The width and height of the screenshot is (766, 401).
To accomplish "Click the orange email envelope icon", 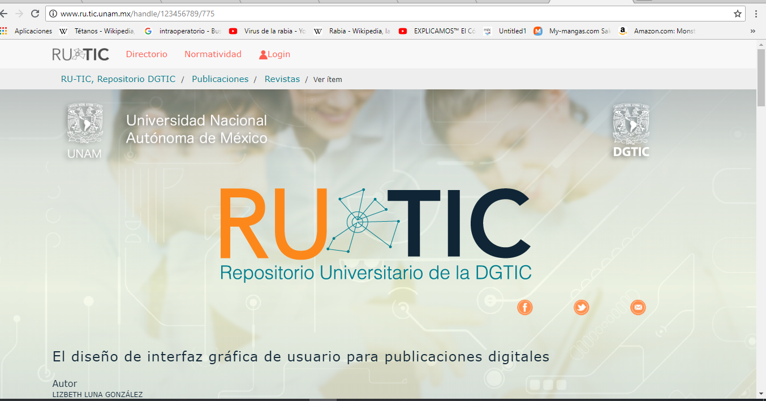I will (x=638, y=307).
